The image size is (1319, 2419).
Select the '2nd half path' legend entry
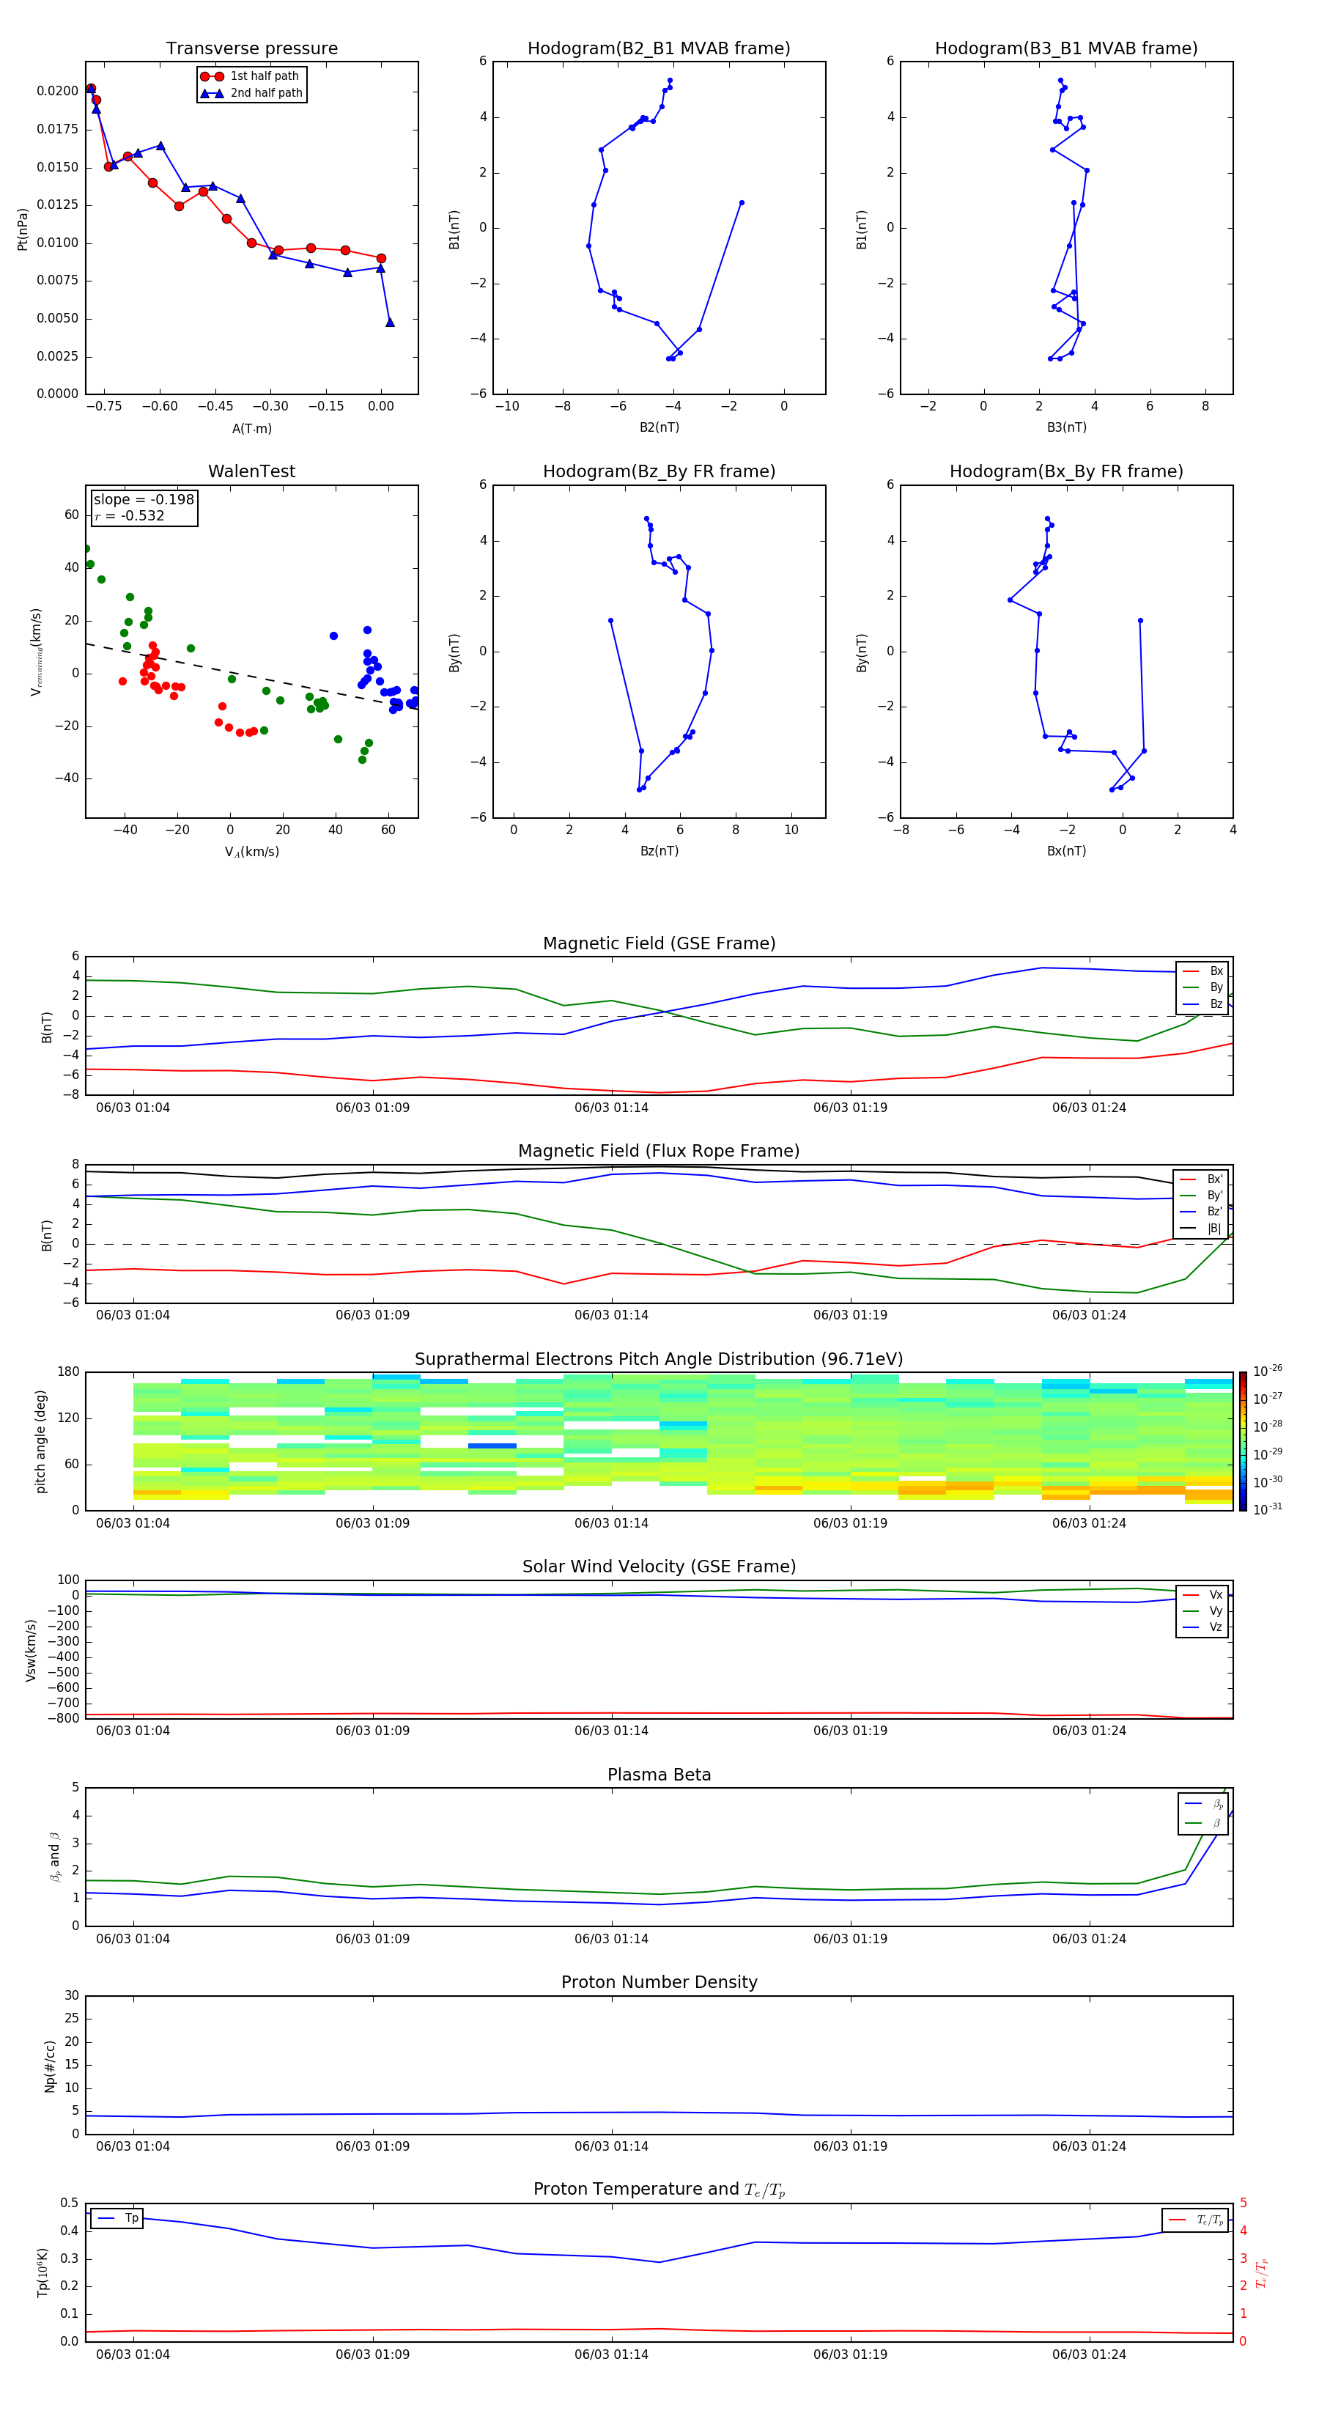click(253, 93)
